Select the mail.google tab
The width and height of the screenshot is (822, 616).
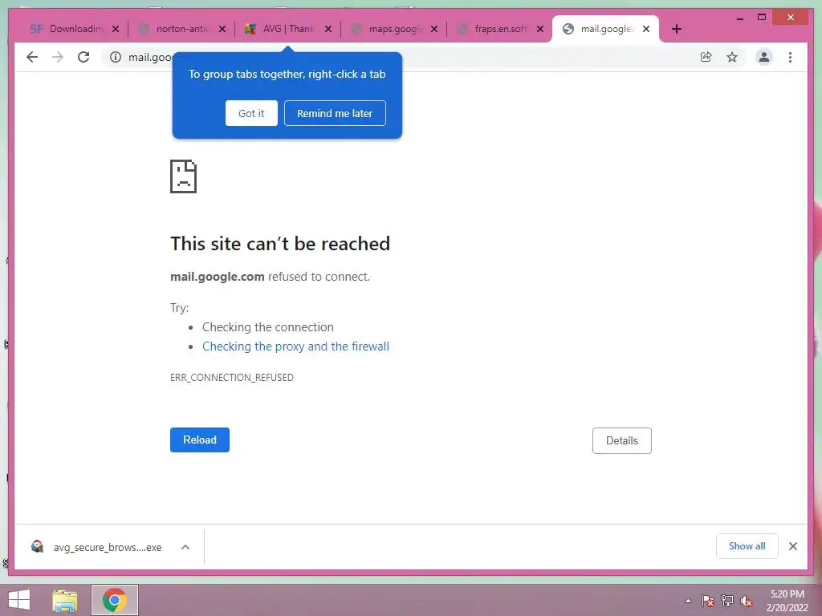[605, 29]
